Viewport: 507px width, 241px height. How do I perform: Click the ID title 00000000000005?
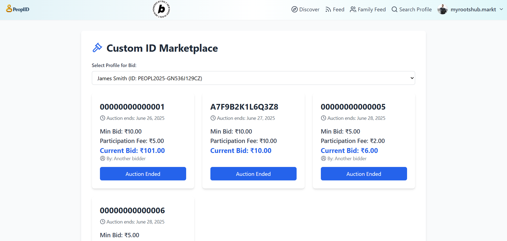[353, 107]
